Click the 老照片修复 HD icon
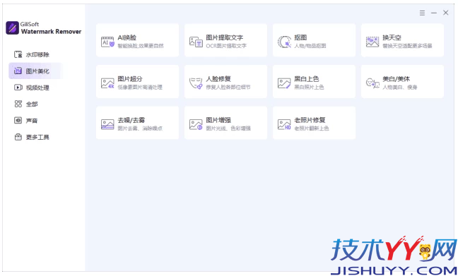Screen dimensions: 458x276 pyautogui.click(x=284, y=124)
